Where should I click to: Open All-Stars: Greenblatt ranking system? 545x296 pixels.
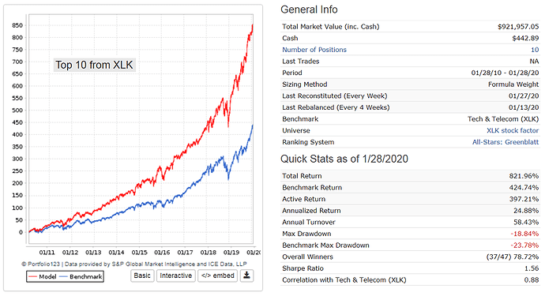pos(505,142)
